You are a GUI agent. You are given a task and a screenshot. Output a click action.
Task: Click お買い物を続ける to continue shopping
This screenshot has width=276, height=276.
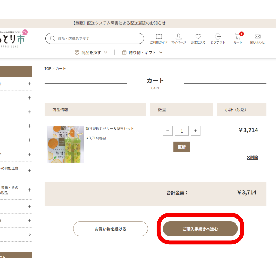point(110,229)
